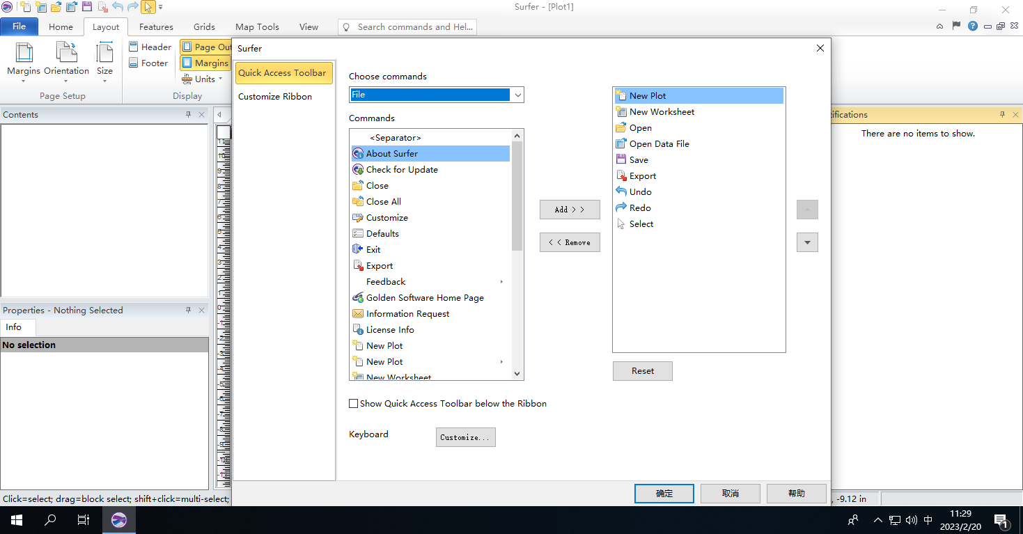The image size is (1023, 534).
Task: Select Defaults command in Commands list
Action: click(x=430, y=233)
